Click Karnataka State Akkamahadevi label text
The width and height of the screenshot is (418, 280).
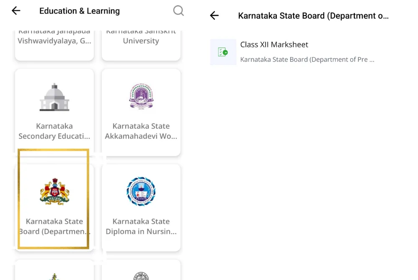pyautogui.click(x=141, y=131)
